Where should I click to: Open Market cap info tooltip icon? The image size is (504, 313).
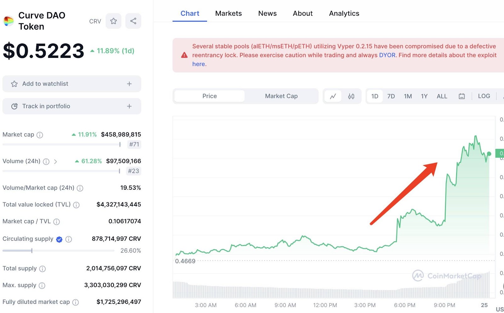click(40, 135)
